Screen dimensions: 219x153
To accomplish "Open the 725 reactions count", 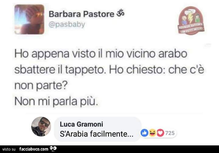I will pos(170,133).
